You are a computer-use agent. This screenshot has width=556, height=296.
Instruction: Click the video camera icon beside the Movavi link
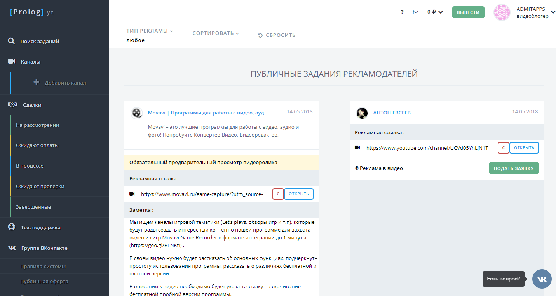coord(132,194)
